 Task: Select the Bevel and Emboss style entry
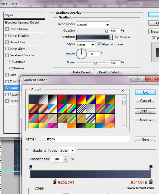pos(24,55)
